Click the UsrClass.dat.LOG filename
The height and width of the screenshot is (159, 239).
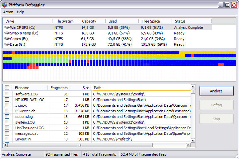click(30, 128)
